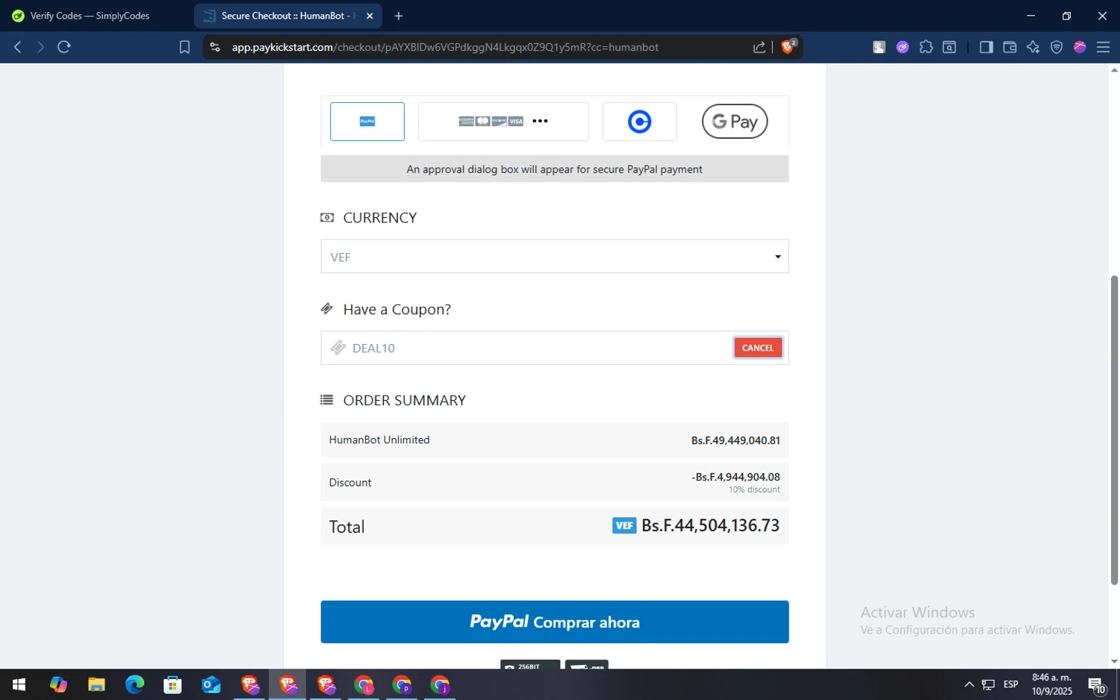Click the VEF currency badge in Total
This screenshot has width=1120, height=700.
[x=624, y=525]
